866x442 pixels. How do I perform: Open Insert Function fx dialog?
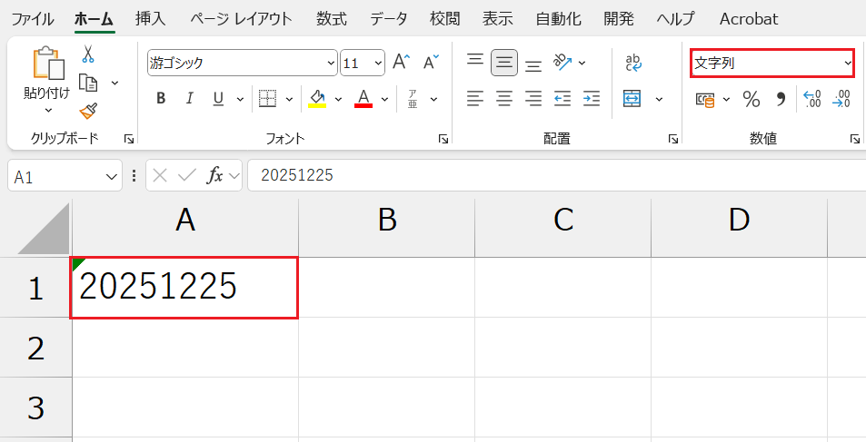pyautogui.click(x=214, y=175)
